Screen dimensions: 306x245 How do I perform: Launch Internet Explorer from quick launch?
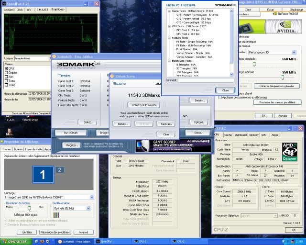[36, 242]
